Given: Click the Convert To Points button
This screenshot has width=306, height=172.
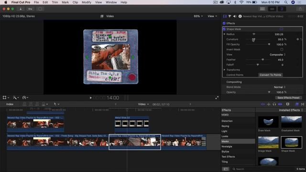Looking at the screenshot, I should [271, 75].
